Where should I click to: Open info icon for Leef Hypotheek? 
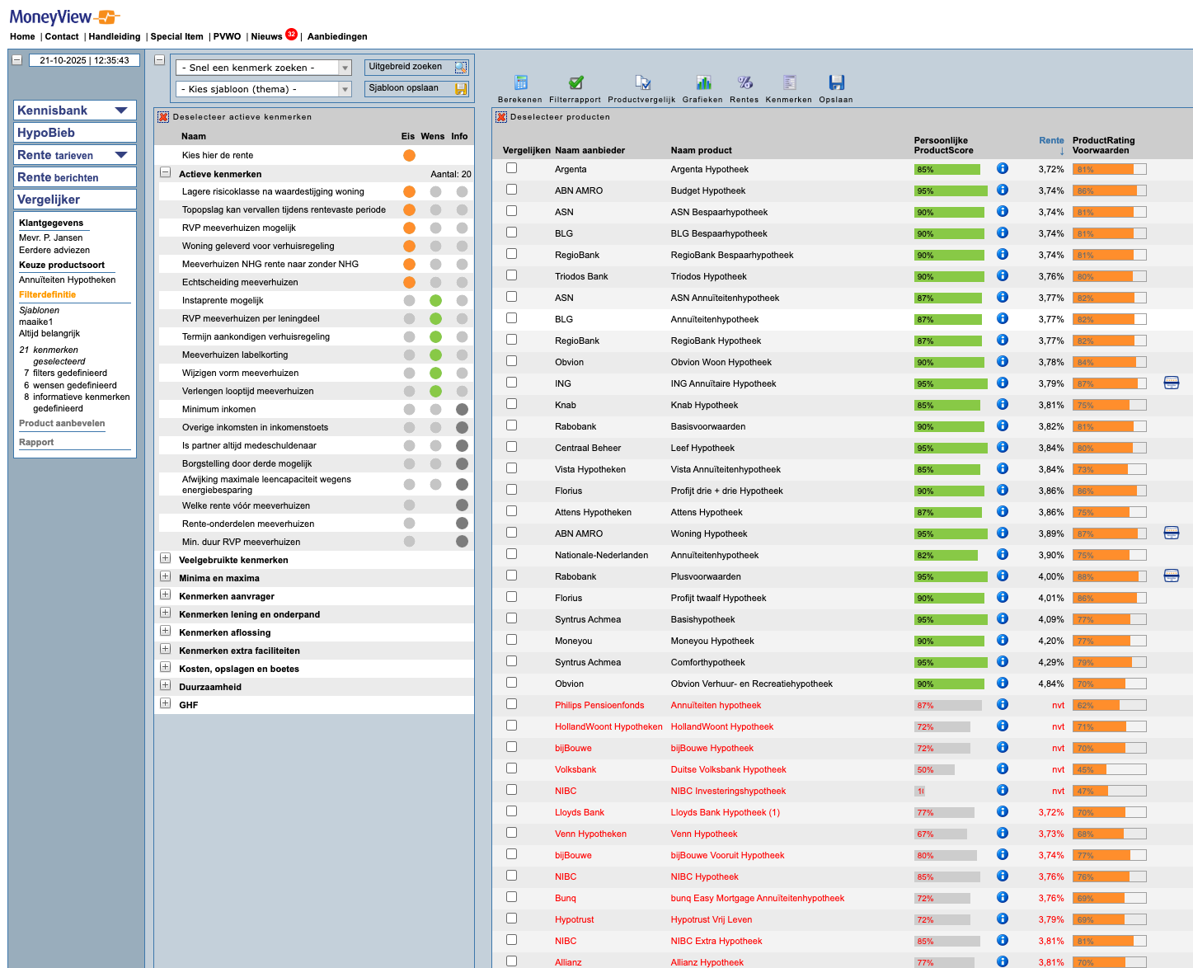click(x=1003, y=447)
